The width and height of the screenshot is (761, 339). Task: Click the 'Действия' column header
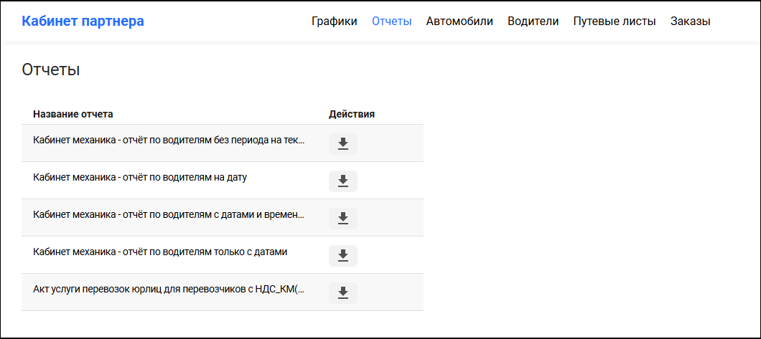352,114
